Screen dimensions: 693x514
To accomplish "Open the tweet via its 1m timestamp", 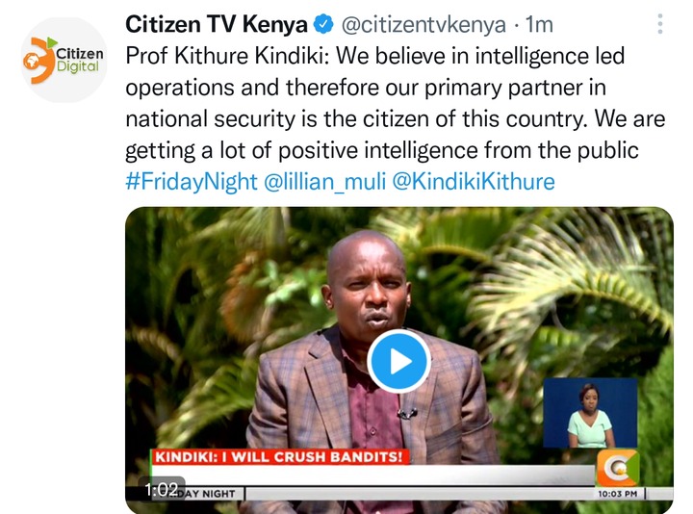I will [x=539, y=25].
